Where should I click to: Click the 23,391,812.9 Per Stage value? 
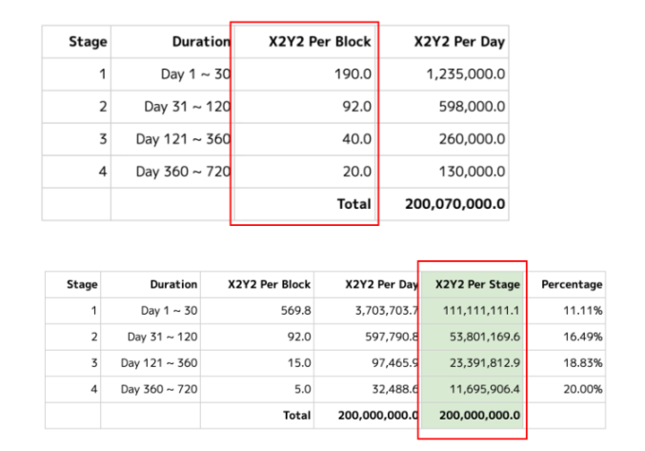pos(481,362)
